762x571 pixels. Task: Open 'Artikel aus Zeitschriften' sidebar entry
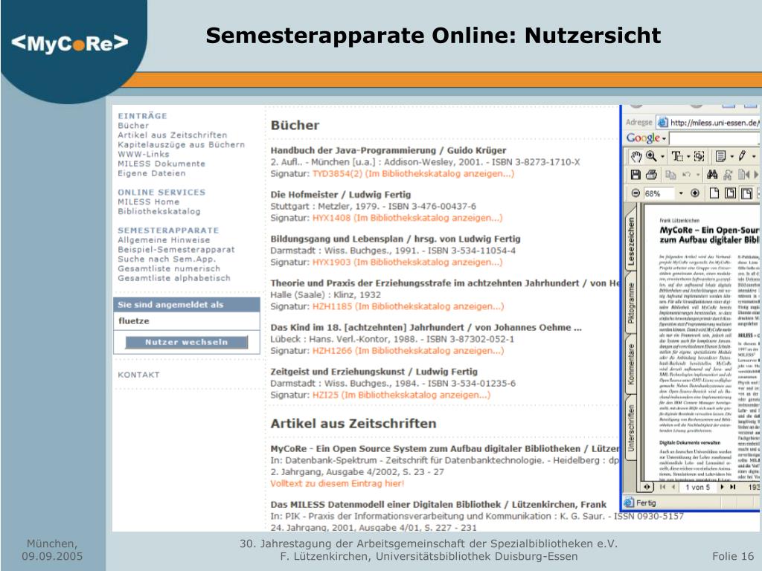(172, 135)
